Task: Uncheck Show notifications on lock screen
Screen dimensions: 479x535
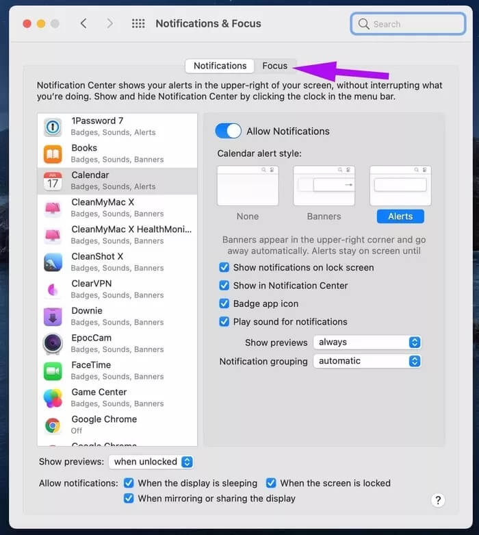Action: pos(224,267)
